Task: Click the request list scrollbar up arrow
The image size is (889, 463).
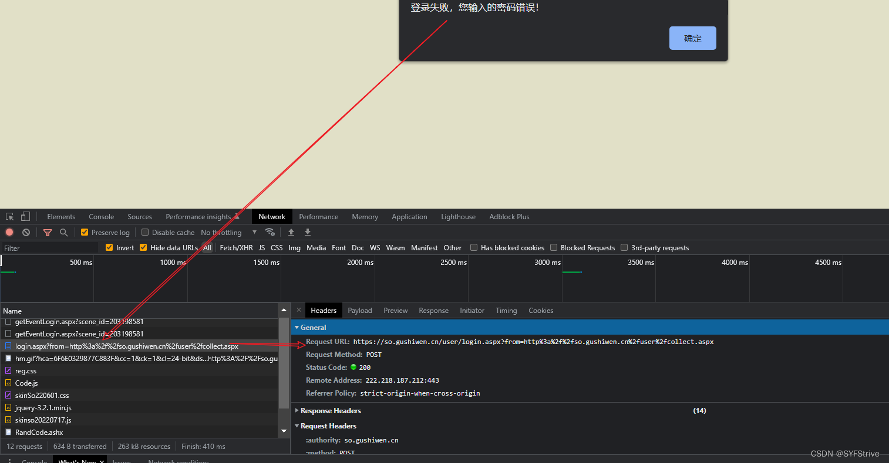Action: click(284, 309)
